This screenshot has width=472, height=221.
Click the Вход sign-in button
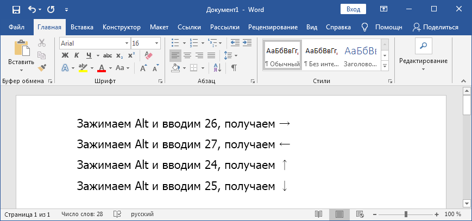coord(353,9)
